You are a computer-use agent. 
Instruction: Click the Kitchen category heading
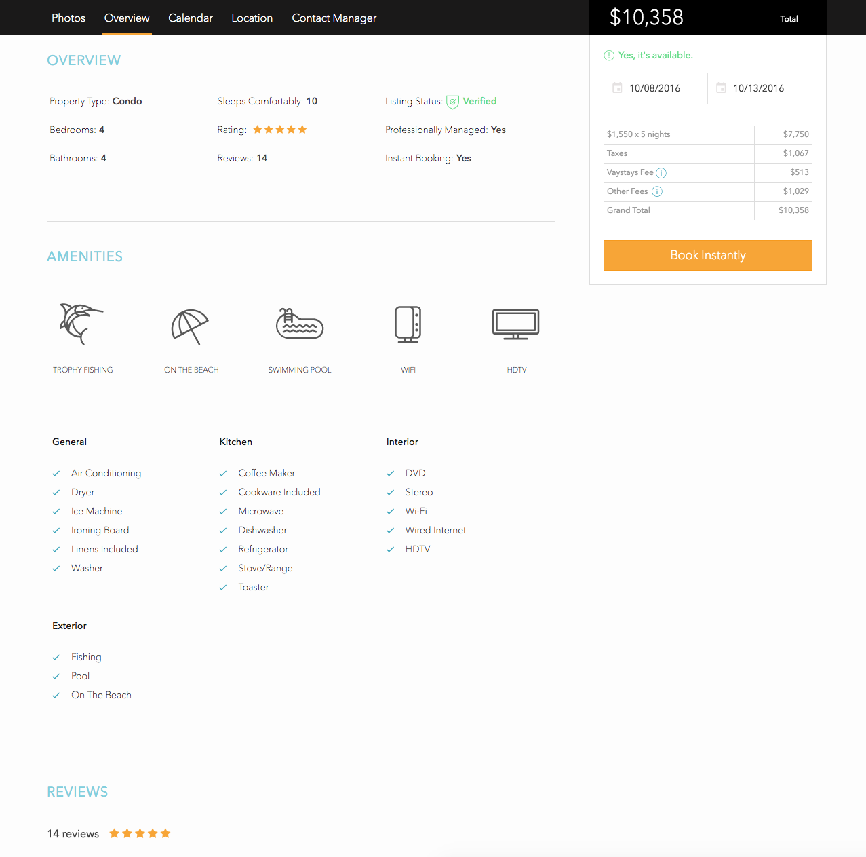point(235,442)
